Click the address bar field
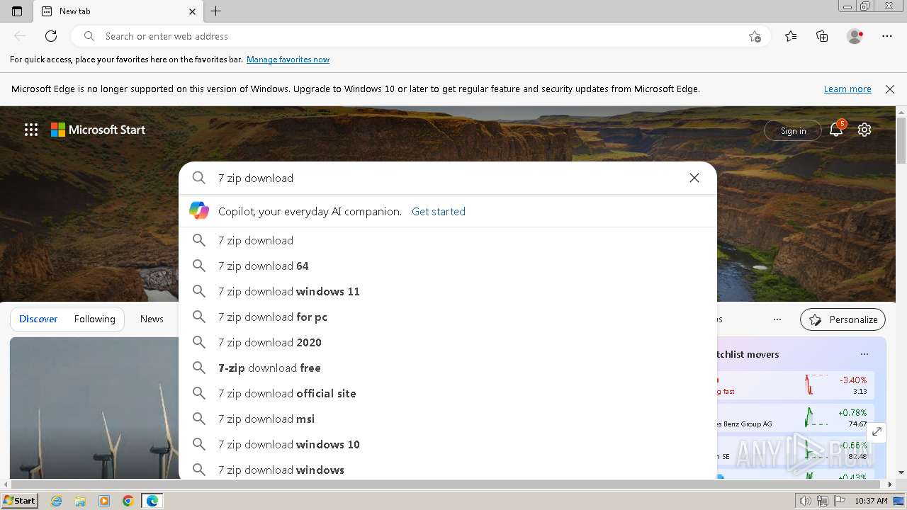This screenshot has width=907, height=510. (421, 36)
